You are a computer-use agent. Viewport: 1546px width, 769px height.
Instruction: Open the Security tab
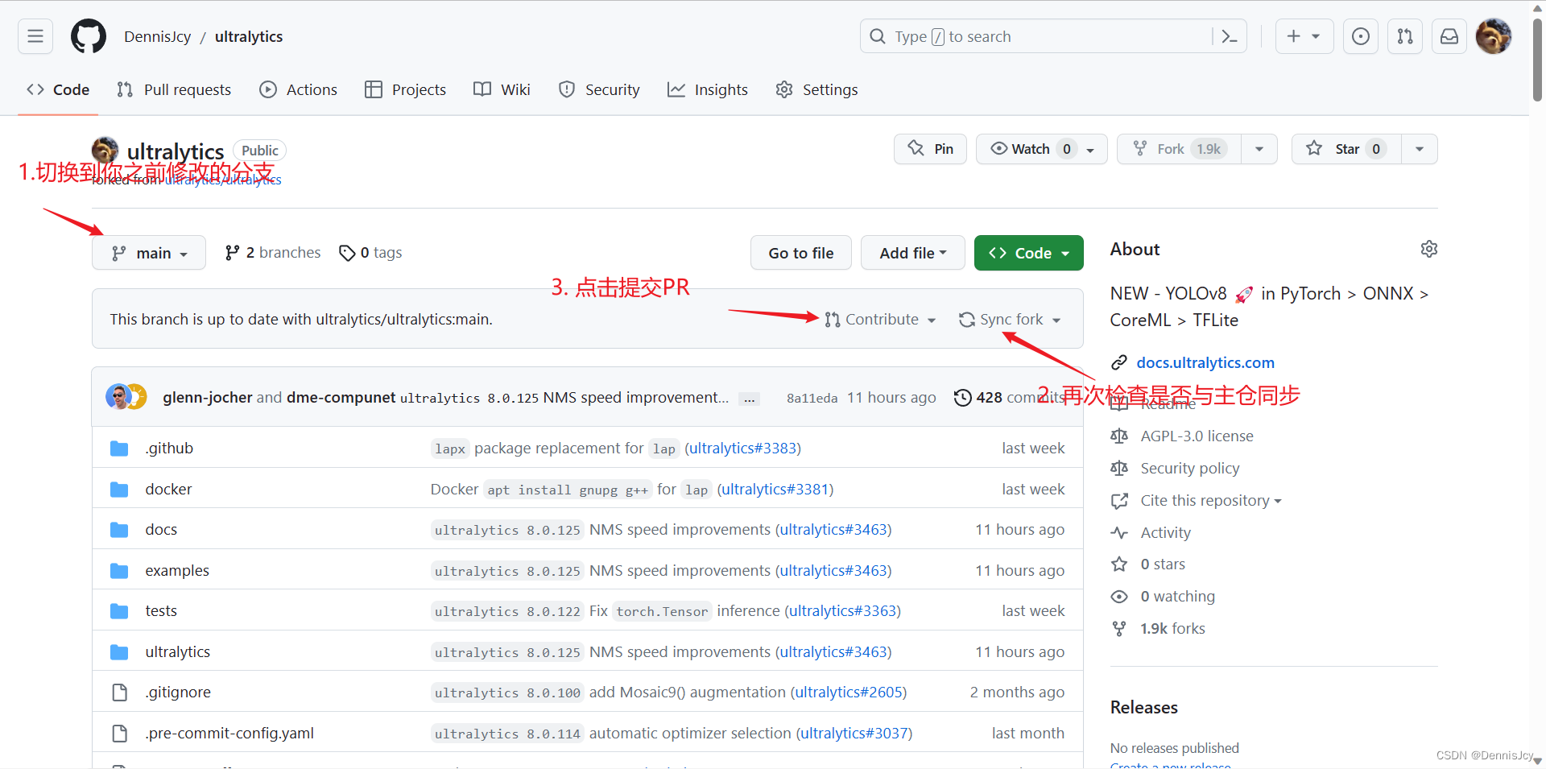coord(599,89)
